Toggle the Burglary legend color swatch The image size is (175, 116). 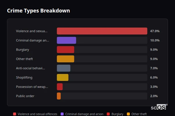(108, 114)
